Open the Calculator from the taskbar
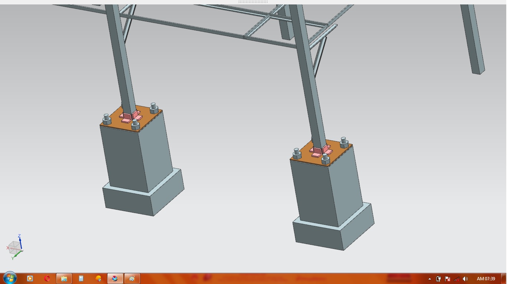507x284 pixels. click(x=81, y=278)
